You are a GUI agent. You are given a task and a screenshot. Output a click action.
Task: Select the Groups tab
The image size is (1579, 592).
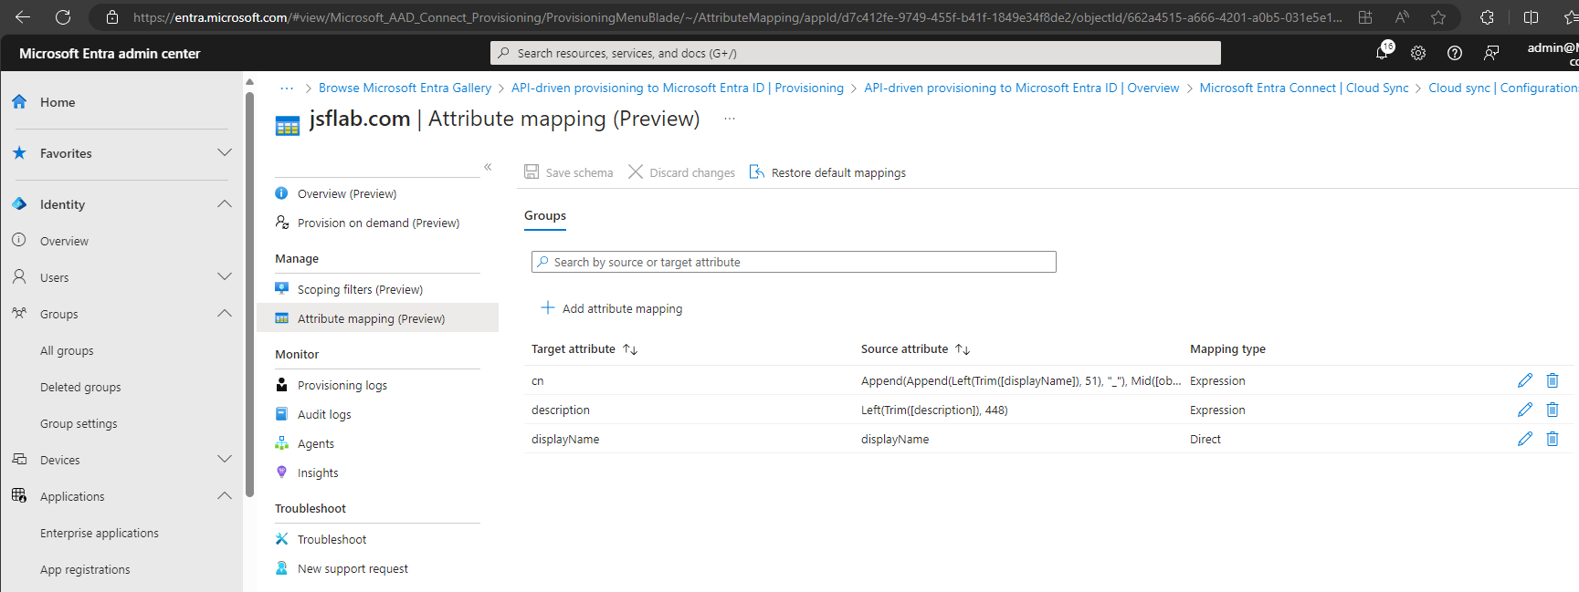[545, 215]
